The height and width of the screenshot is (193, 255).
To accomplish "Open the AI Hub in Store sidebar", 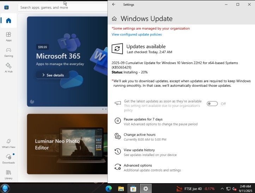I will [x=8, y=68].
